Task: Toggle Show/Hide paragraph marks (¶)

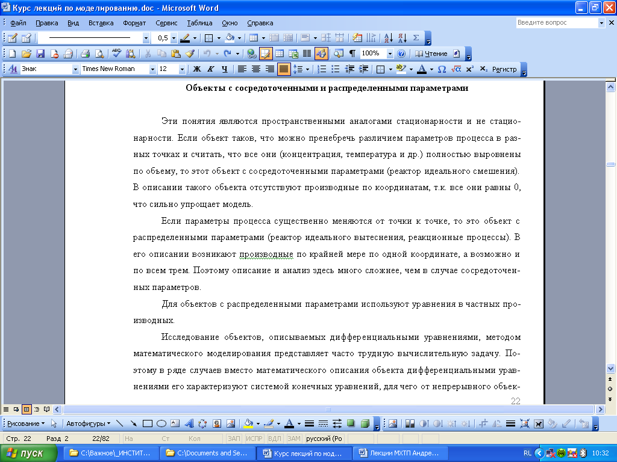Action: (352, 54)
